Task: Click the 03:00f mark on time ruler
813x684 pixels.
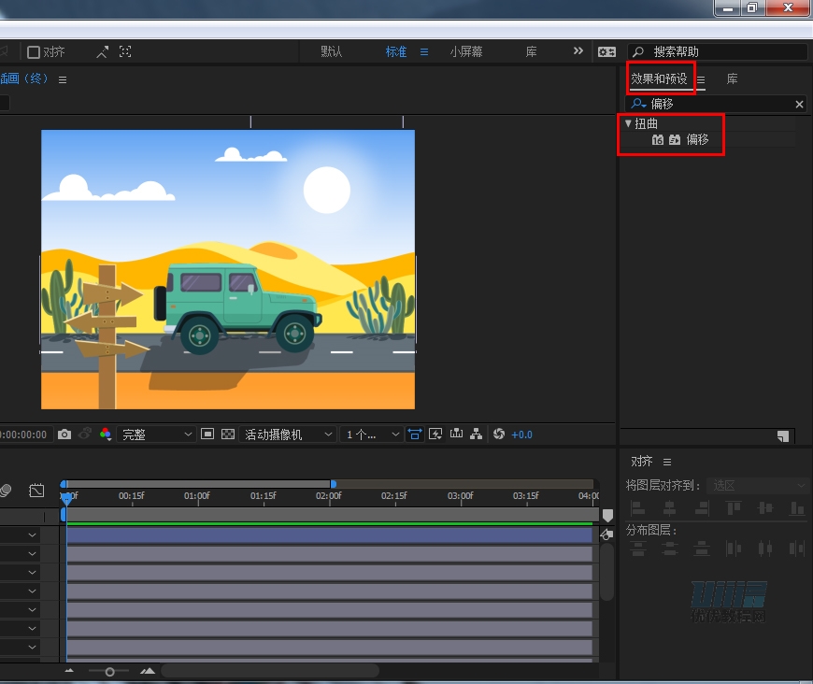Action: [460, 496]
